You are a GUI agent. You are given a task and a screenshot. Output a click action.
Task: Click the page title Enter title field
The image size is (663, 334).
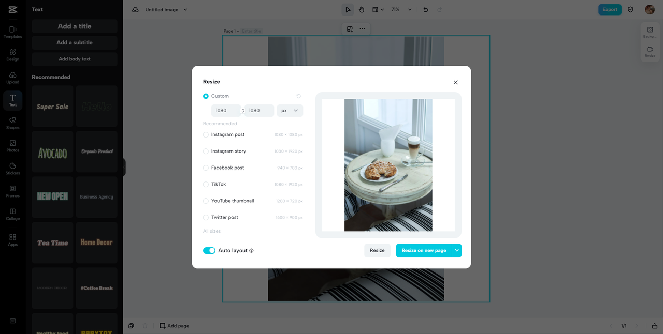[x=252, y=31]
